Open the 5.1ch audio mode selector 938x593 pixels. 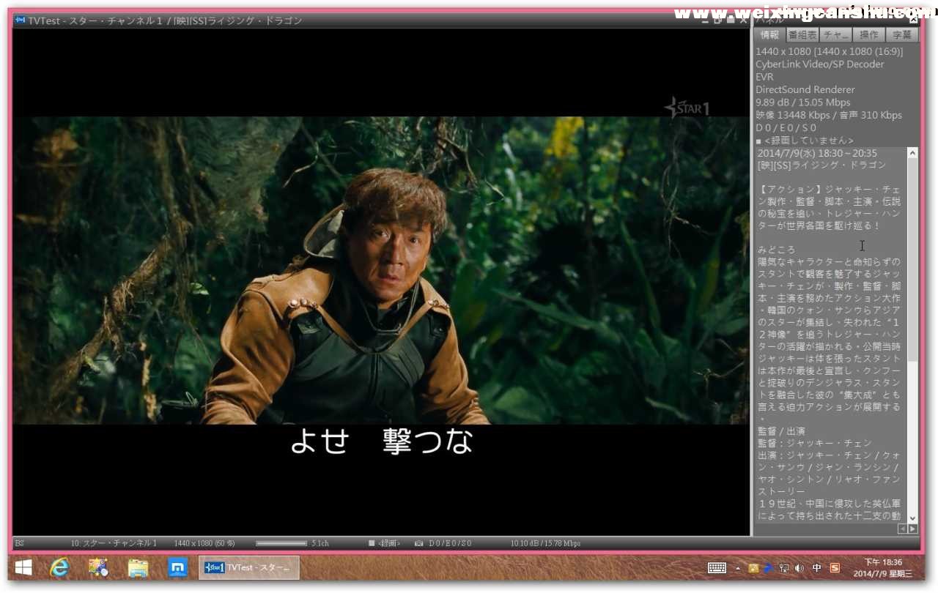[320, 543]
